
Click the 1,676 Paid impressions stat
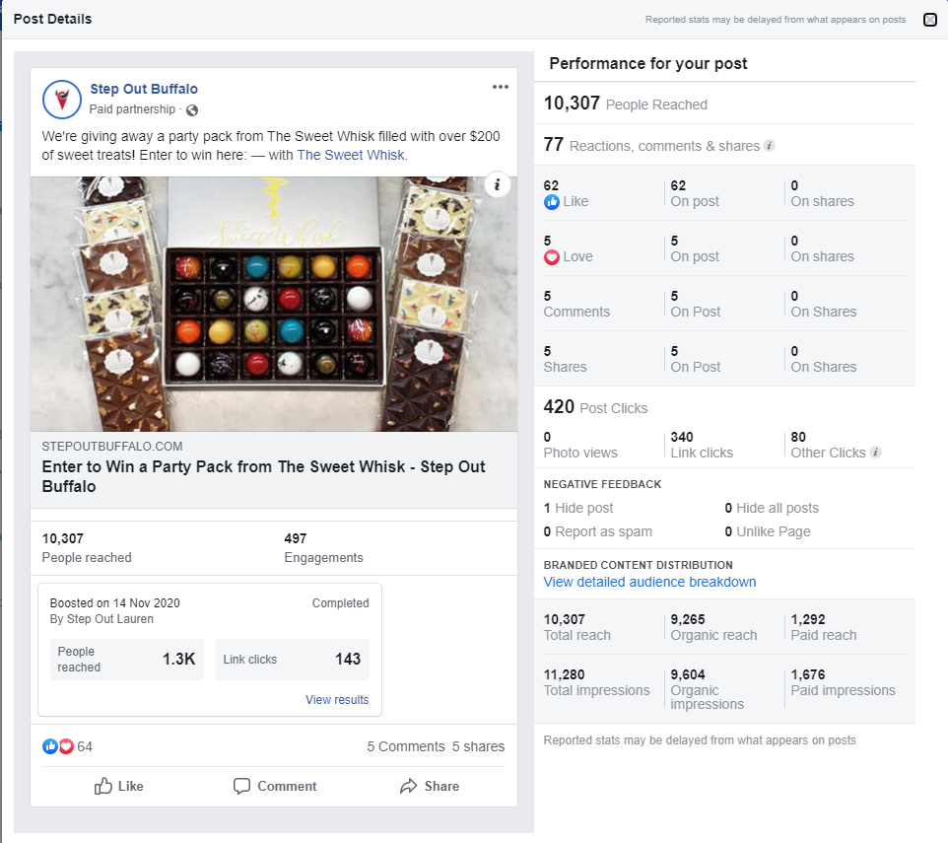pyautogui.click(x=843, y=682)
